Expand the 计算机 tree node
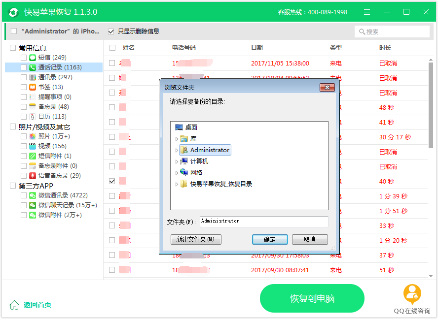 [177, 161]
